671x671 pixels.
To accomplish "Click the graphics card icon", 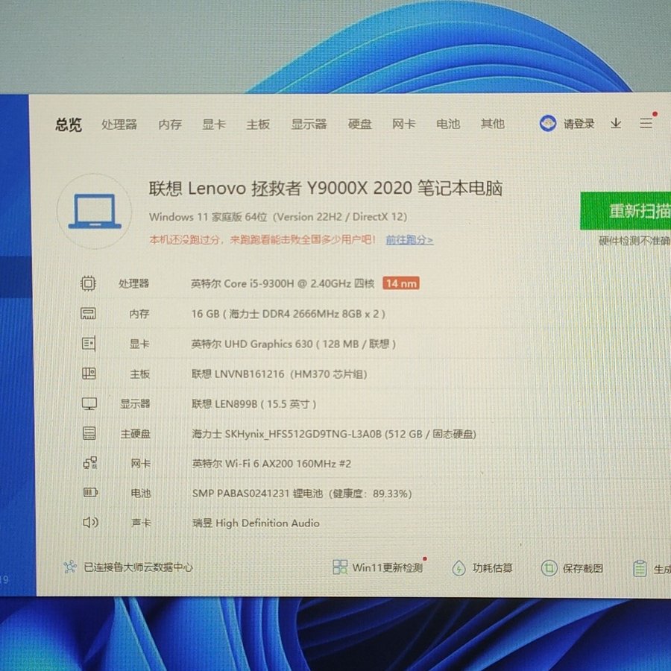I will point(89,344).
